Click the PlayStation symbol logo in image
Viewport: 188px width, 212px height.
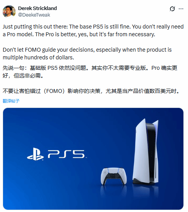[35, 154]
